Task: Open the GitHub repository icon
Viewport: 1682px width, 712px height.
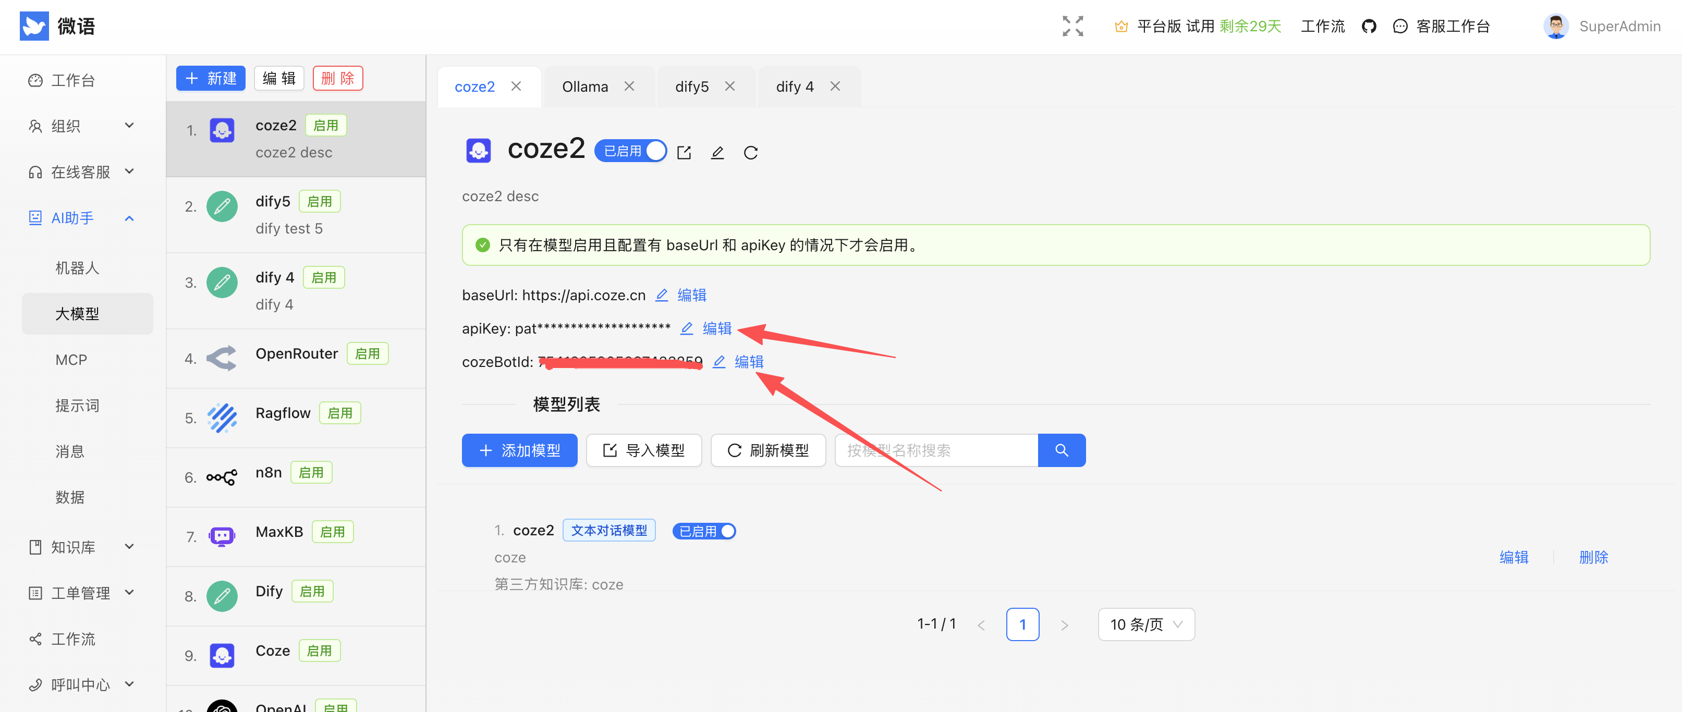Action: coord(1369,26)
